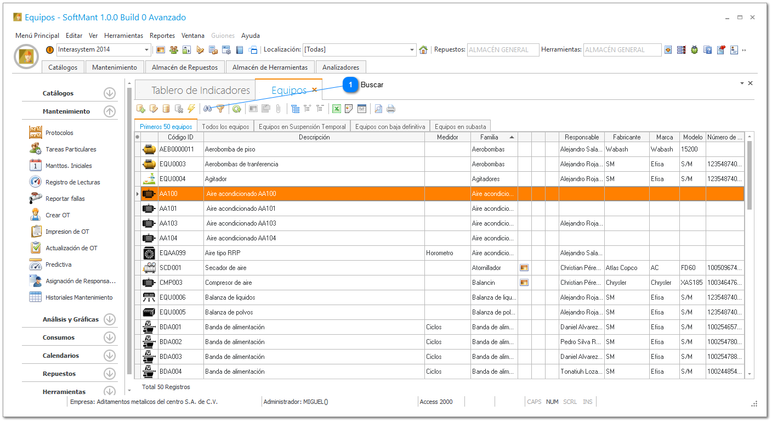Expand the Catálogos sidebar section
The image size is (772, 422).
coord(110,93)
